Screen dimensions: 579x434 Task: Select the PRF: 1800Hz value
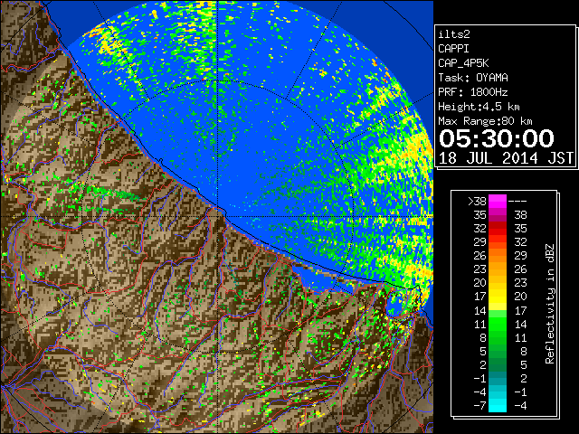473,92
